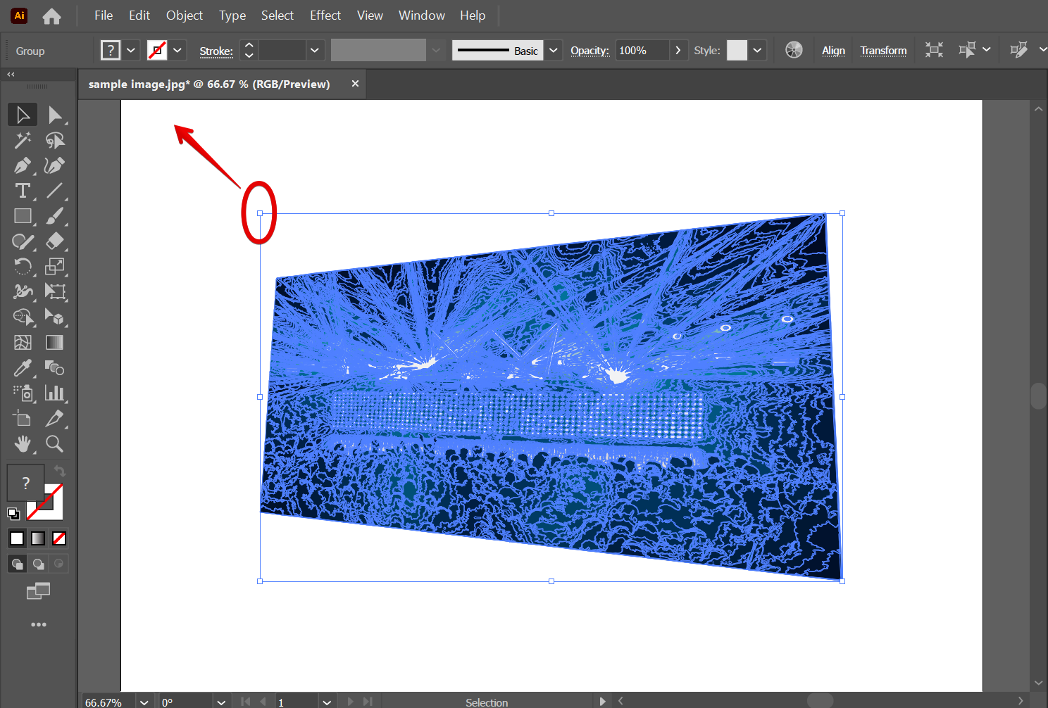Switch paint mode to Gradient

point(38,538)
